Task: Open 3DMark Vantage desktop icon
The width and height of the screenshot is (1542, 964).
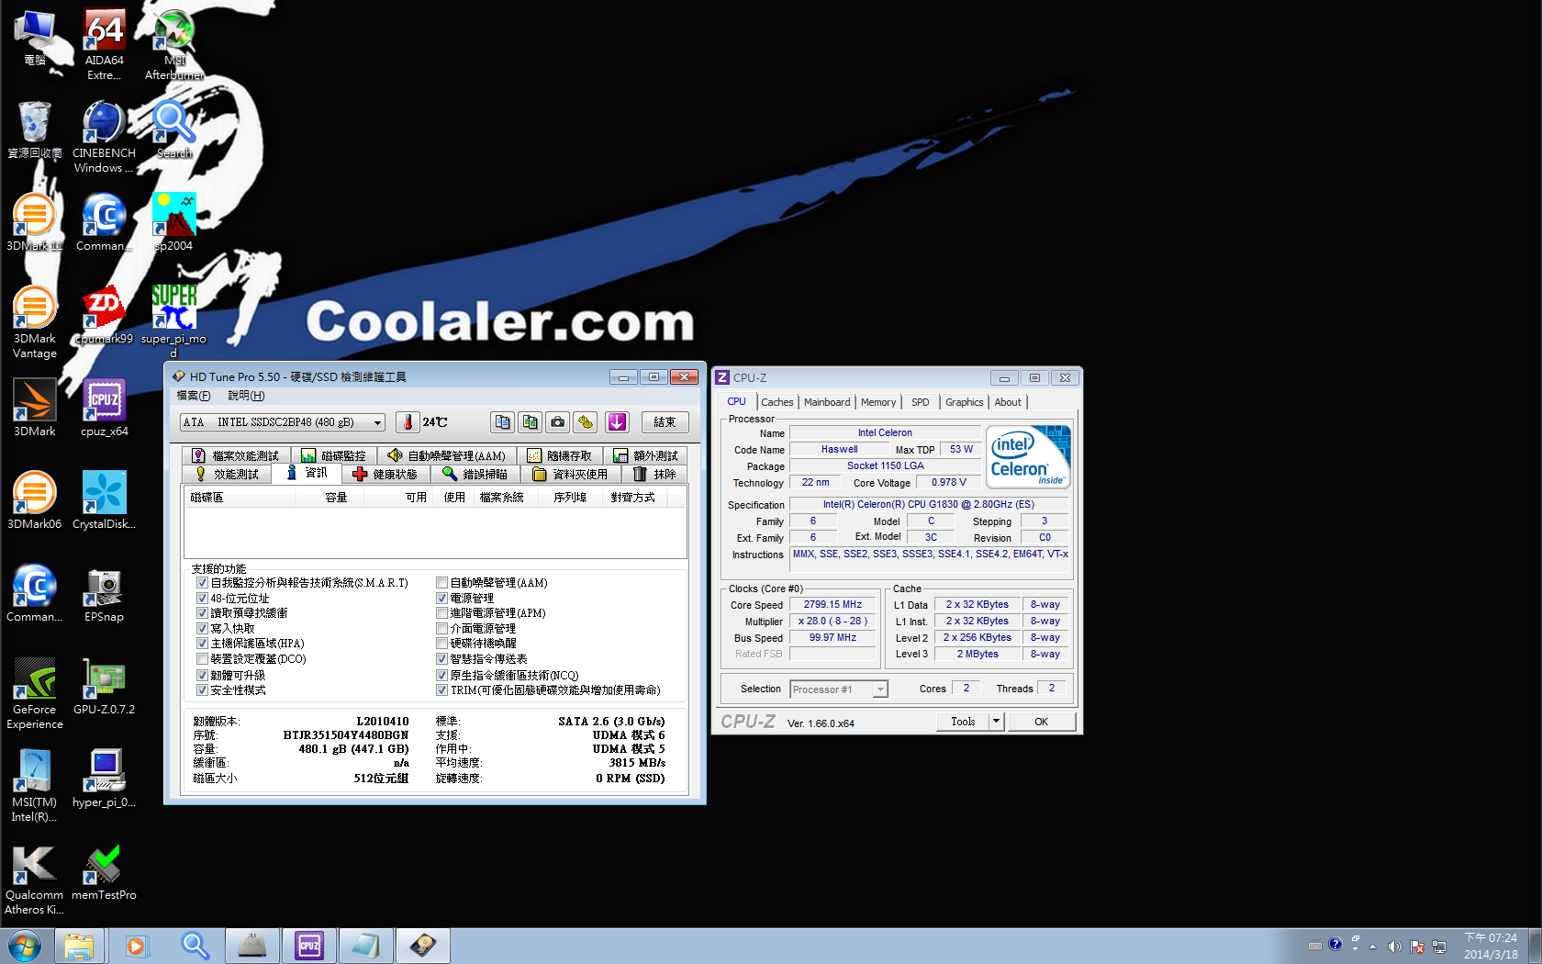Action: [x=34, y=321]
